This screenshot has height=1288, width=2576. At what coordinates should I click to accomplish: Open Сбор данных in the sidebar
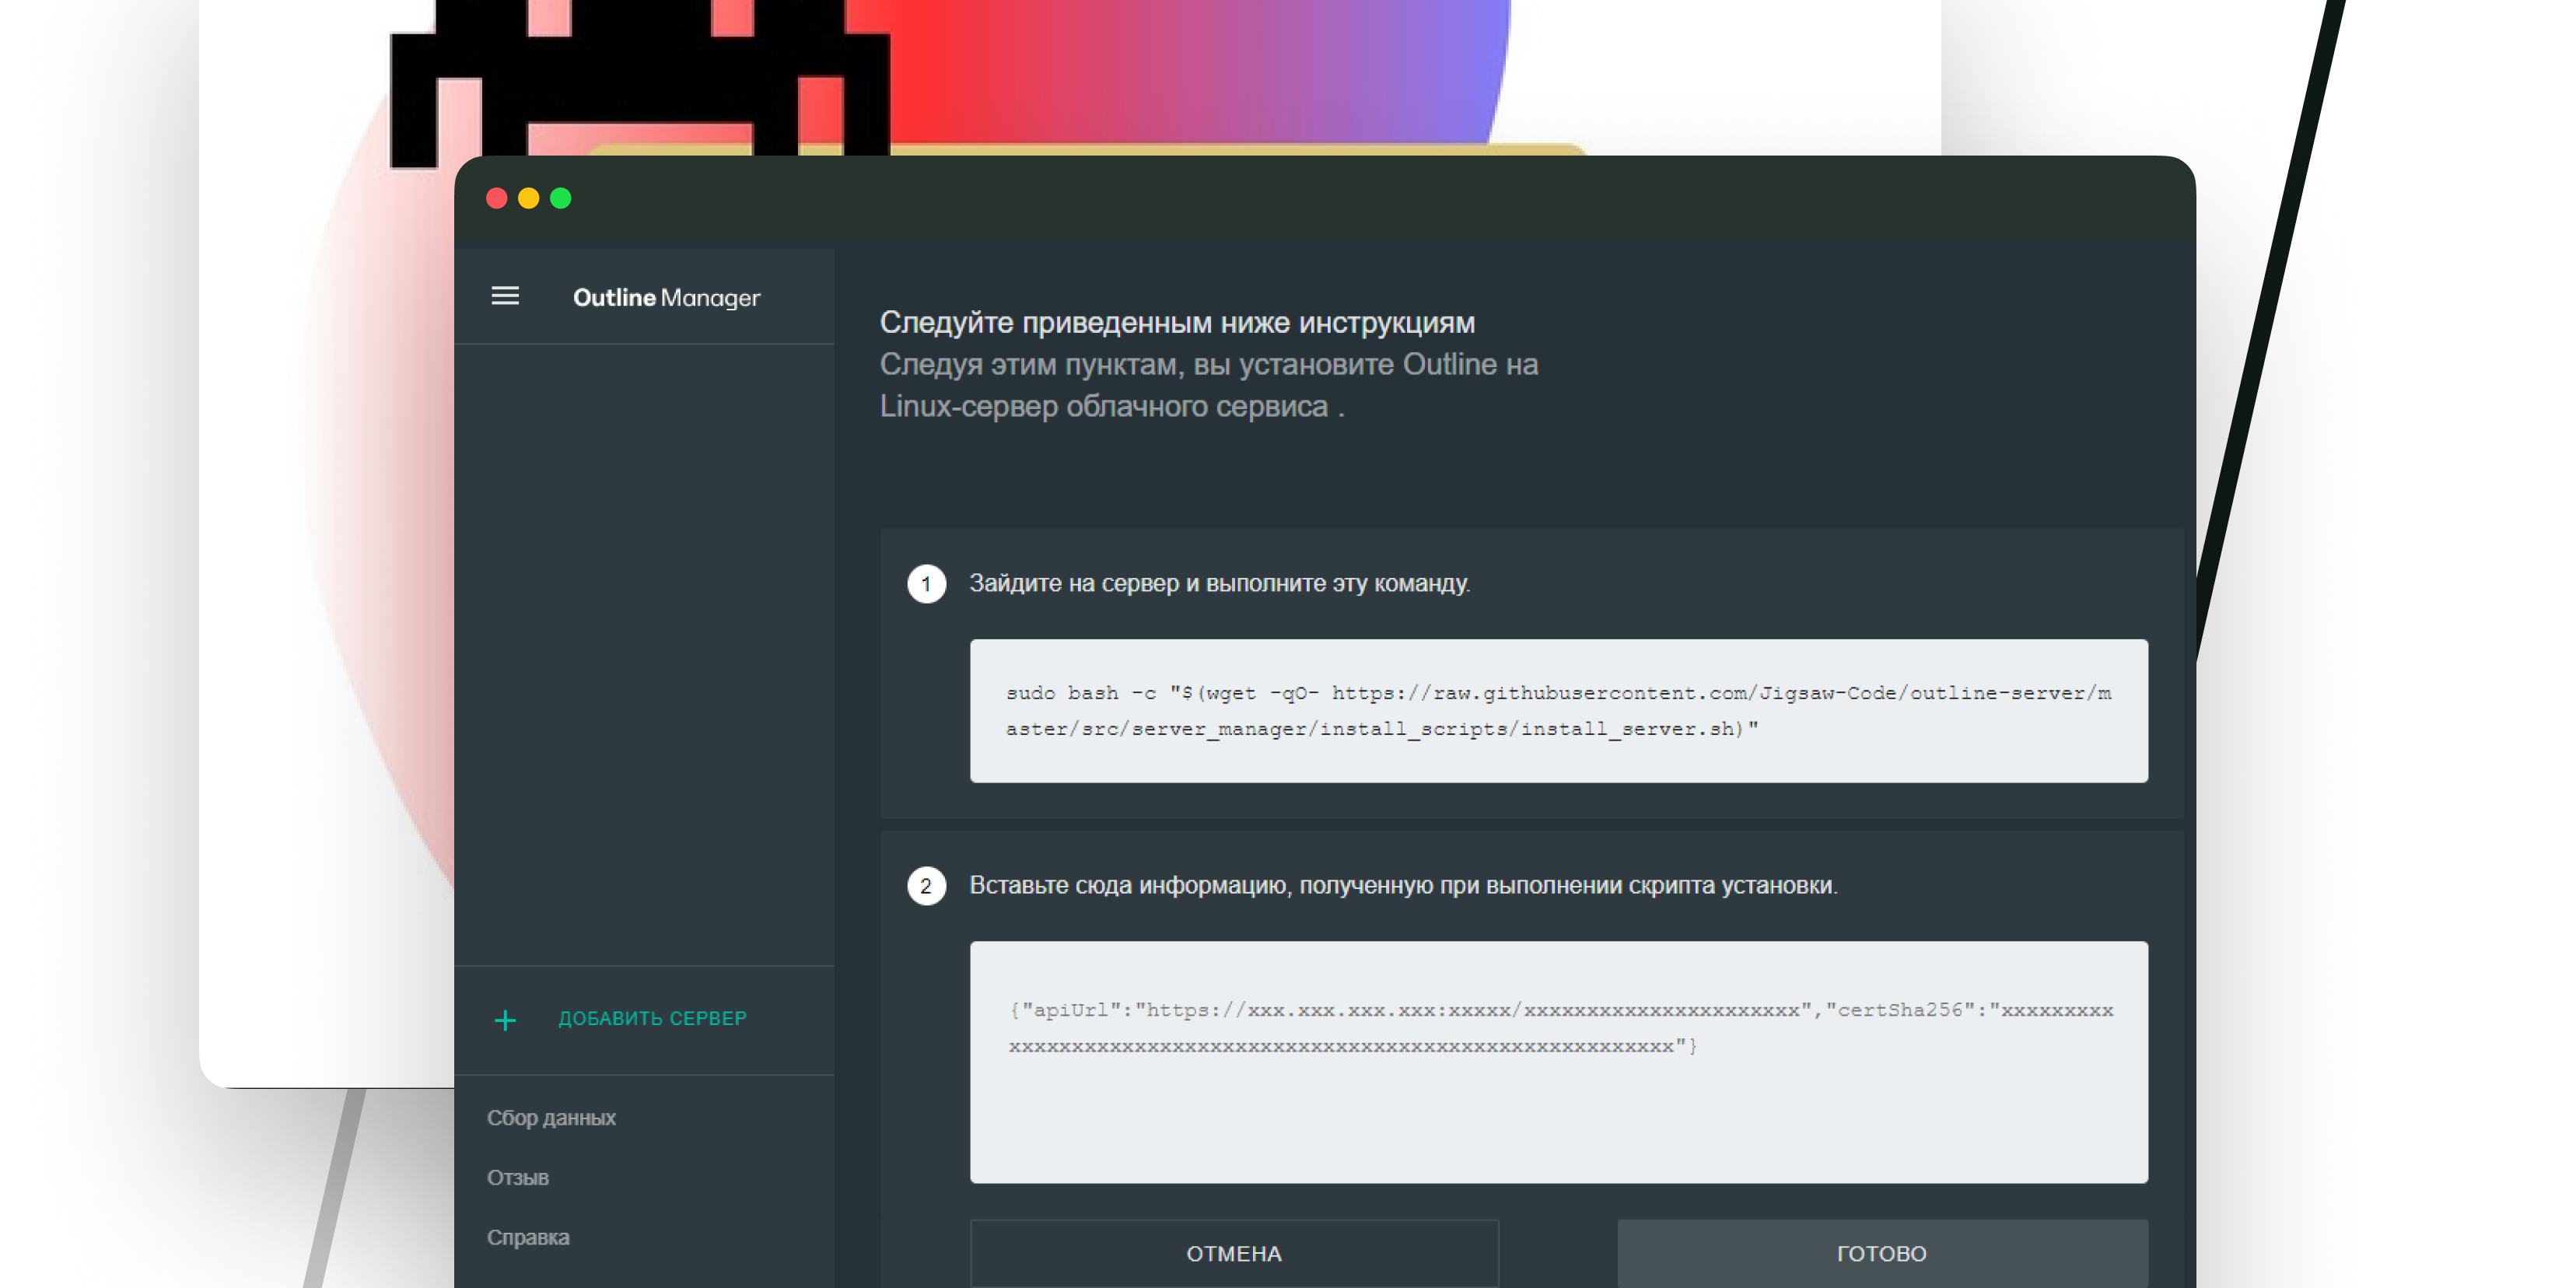551,1117
